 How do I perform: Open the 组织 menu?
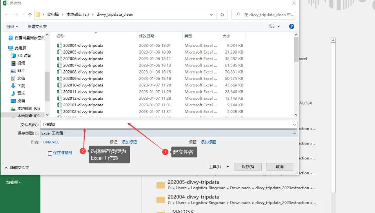(12, 26)
